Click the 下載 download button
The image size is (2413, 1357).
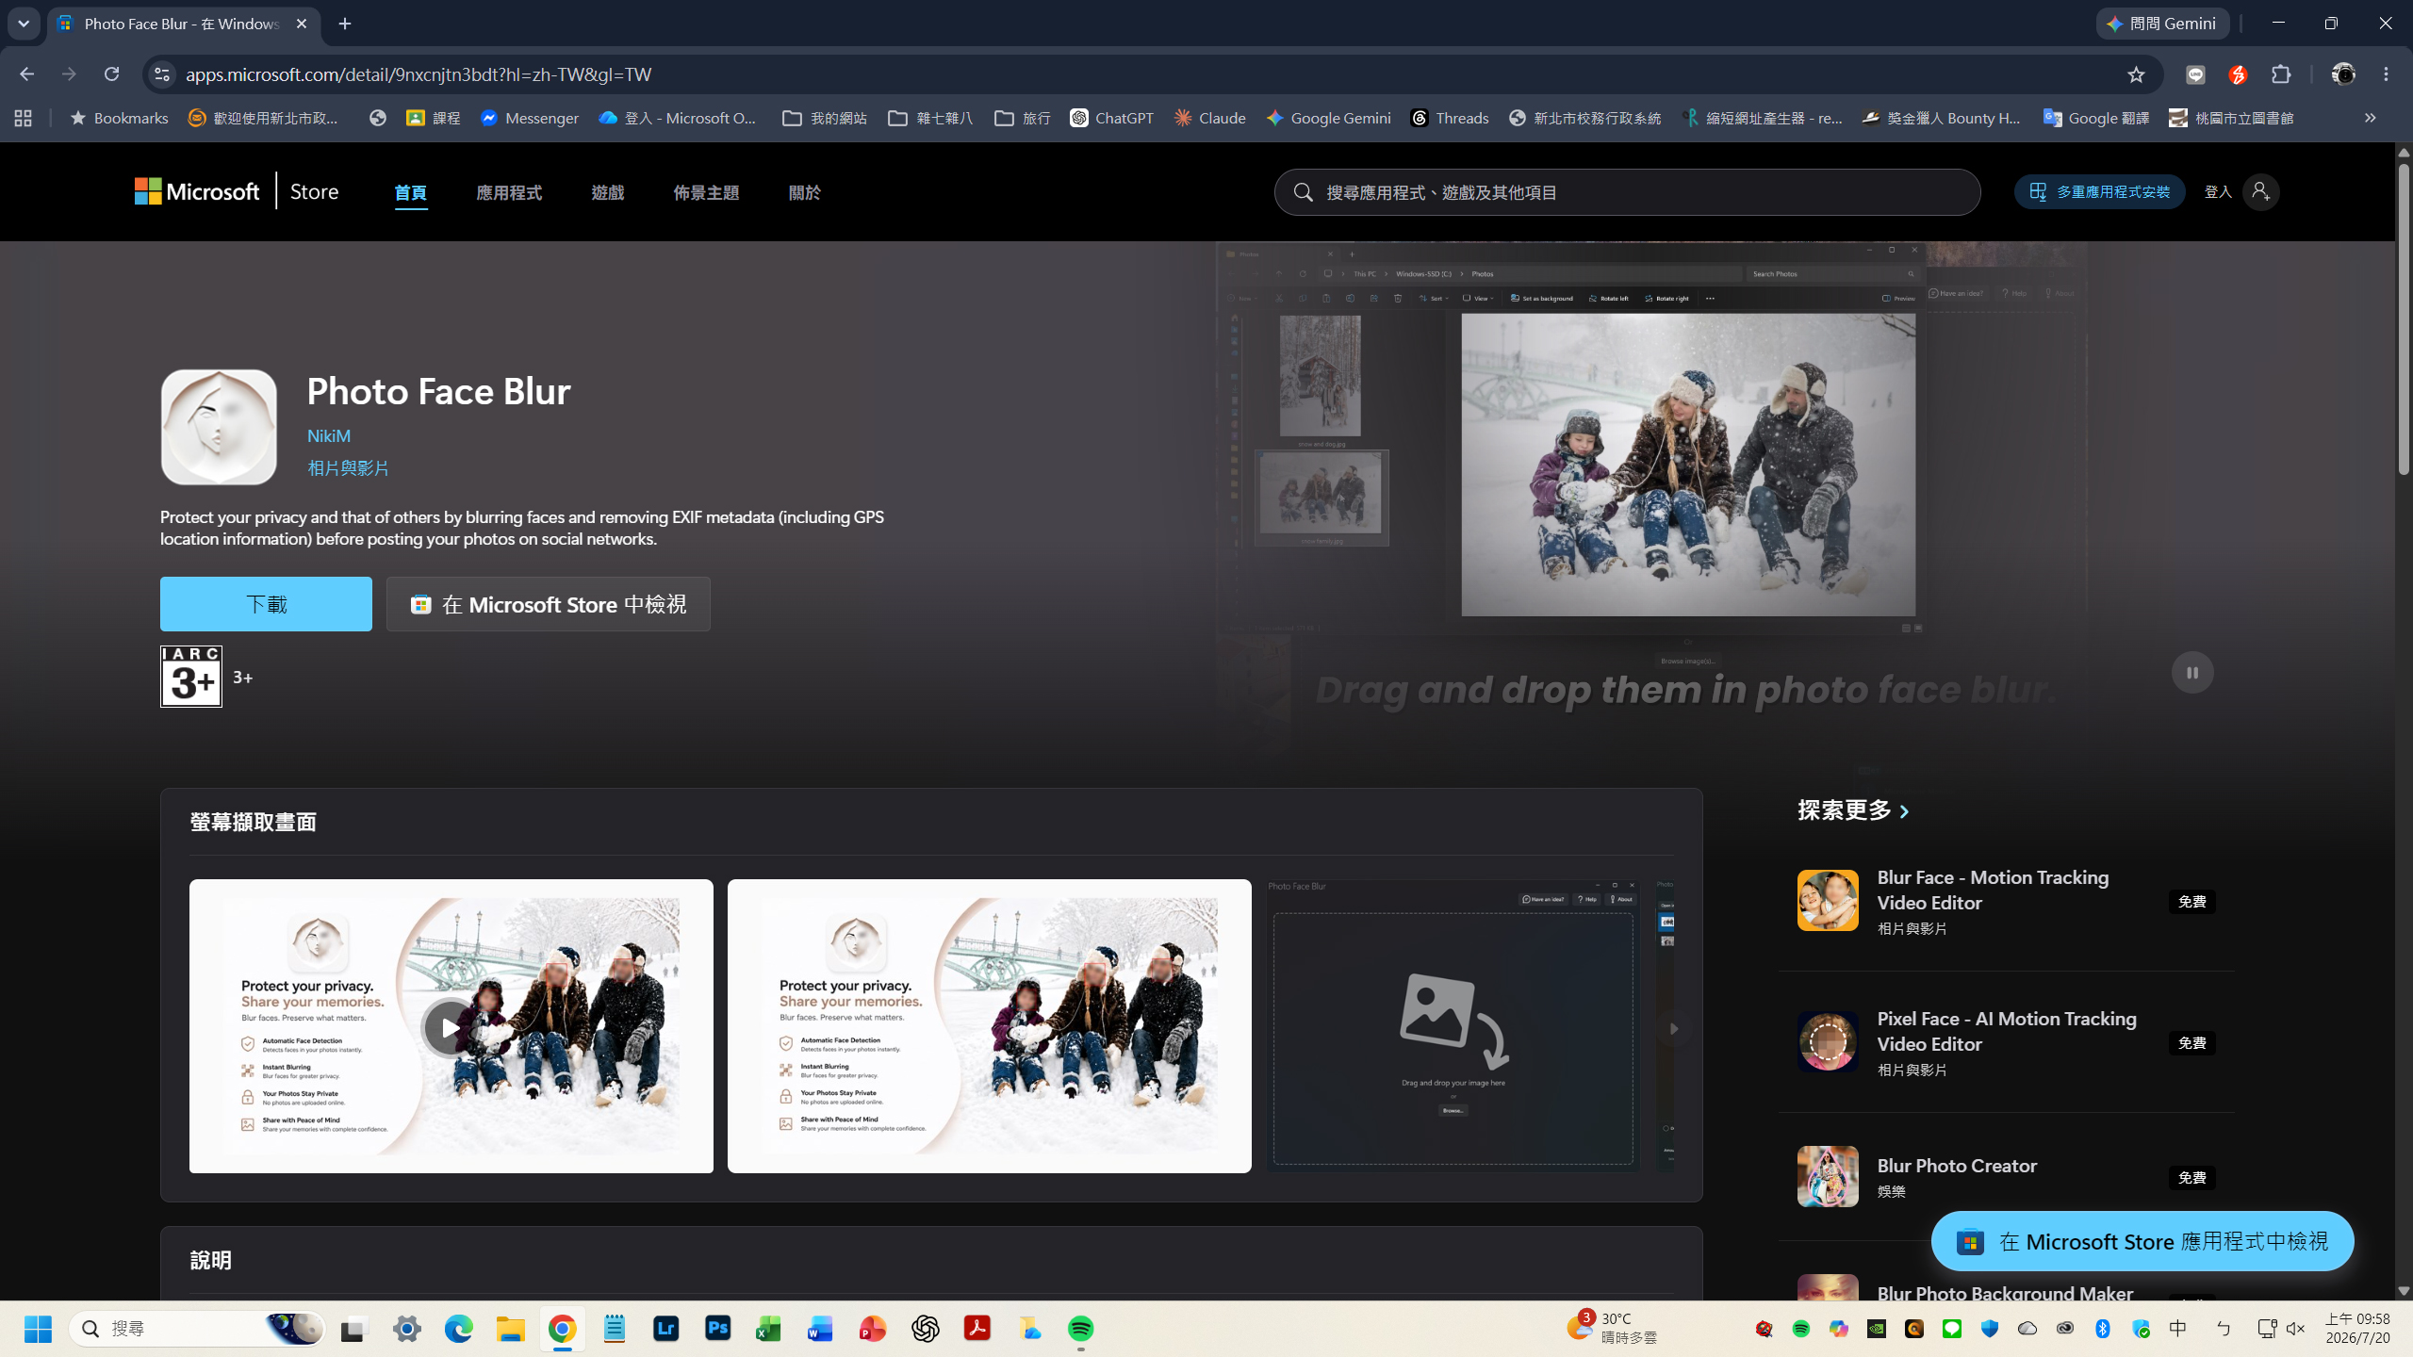point(266,604)
